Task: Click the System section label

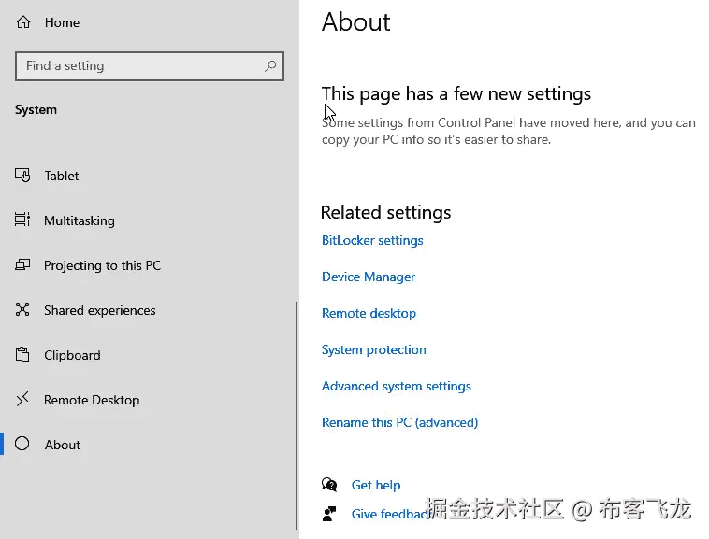Action: coord(36,109)
